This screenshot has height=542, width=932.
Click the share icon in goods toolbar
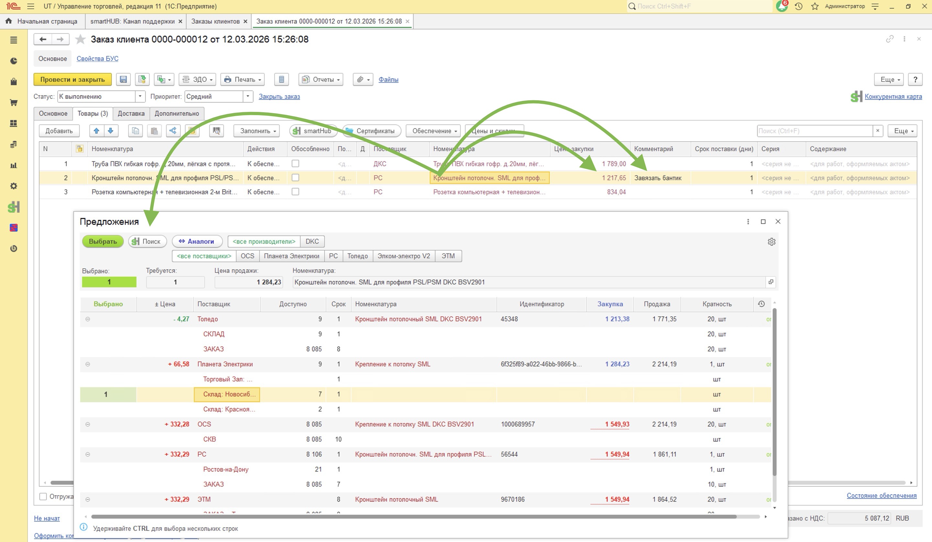coord(173,131)
